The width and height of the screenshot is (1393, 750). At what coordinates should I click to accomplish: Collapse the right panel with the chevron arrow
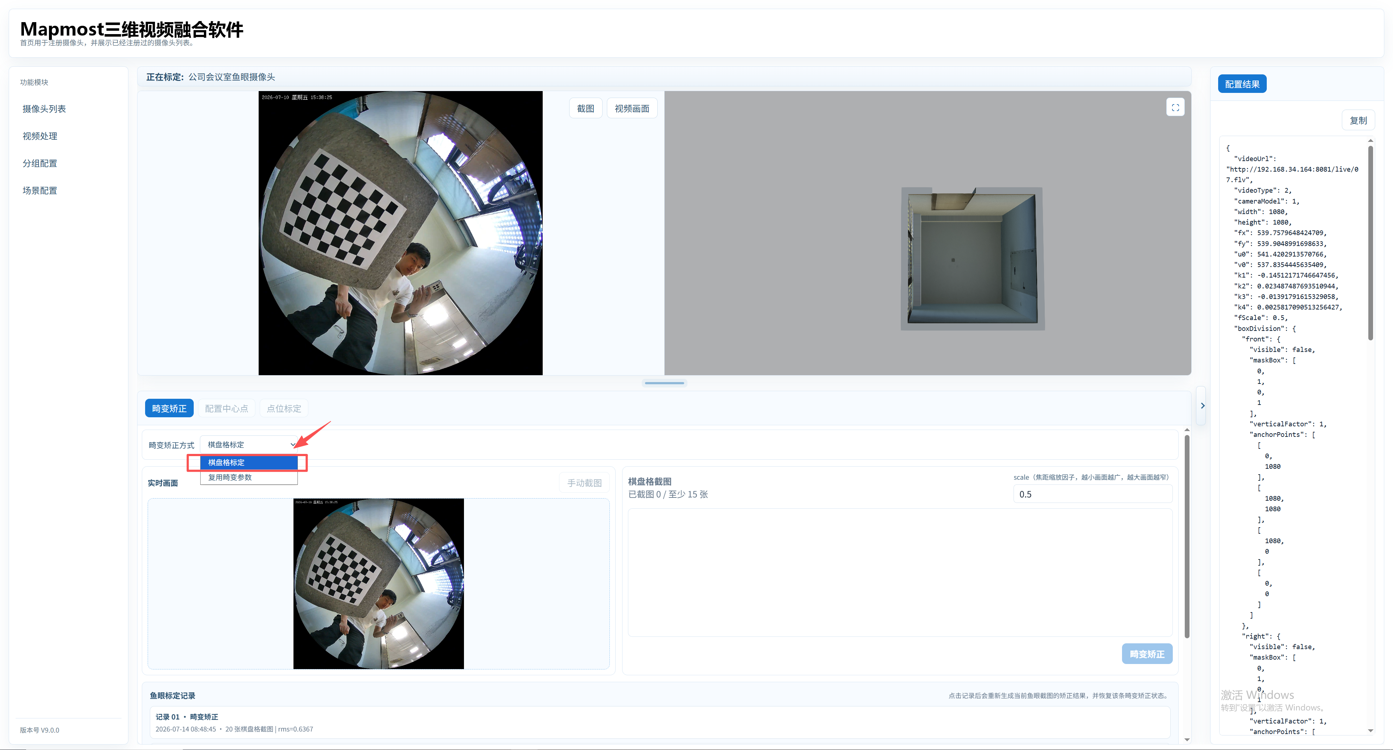pos(1202,406)
